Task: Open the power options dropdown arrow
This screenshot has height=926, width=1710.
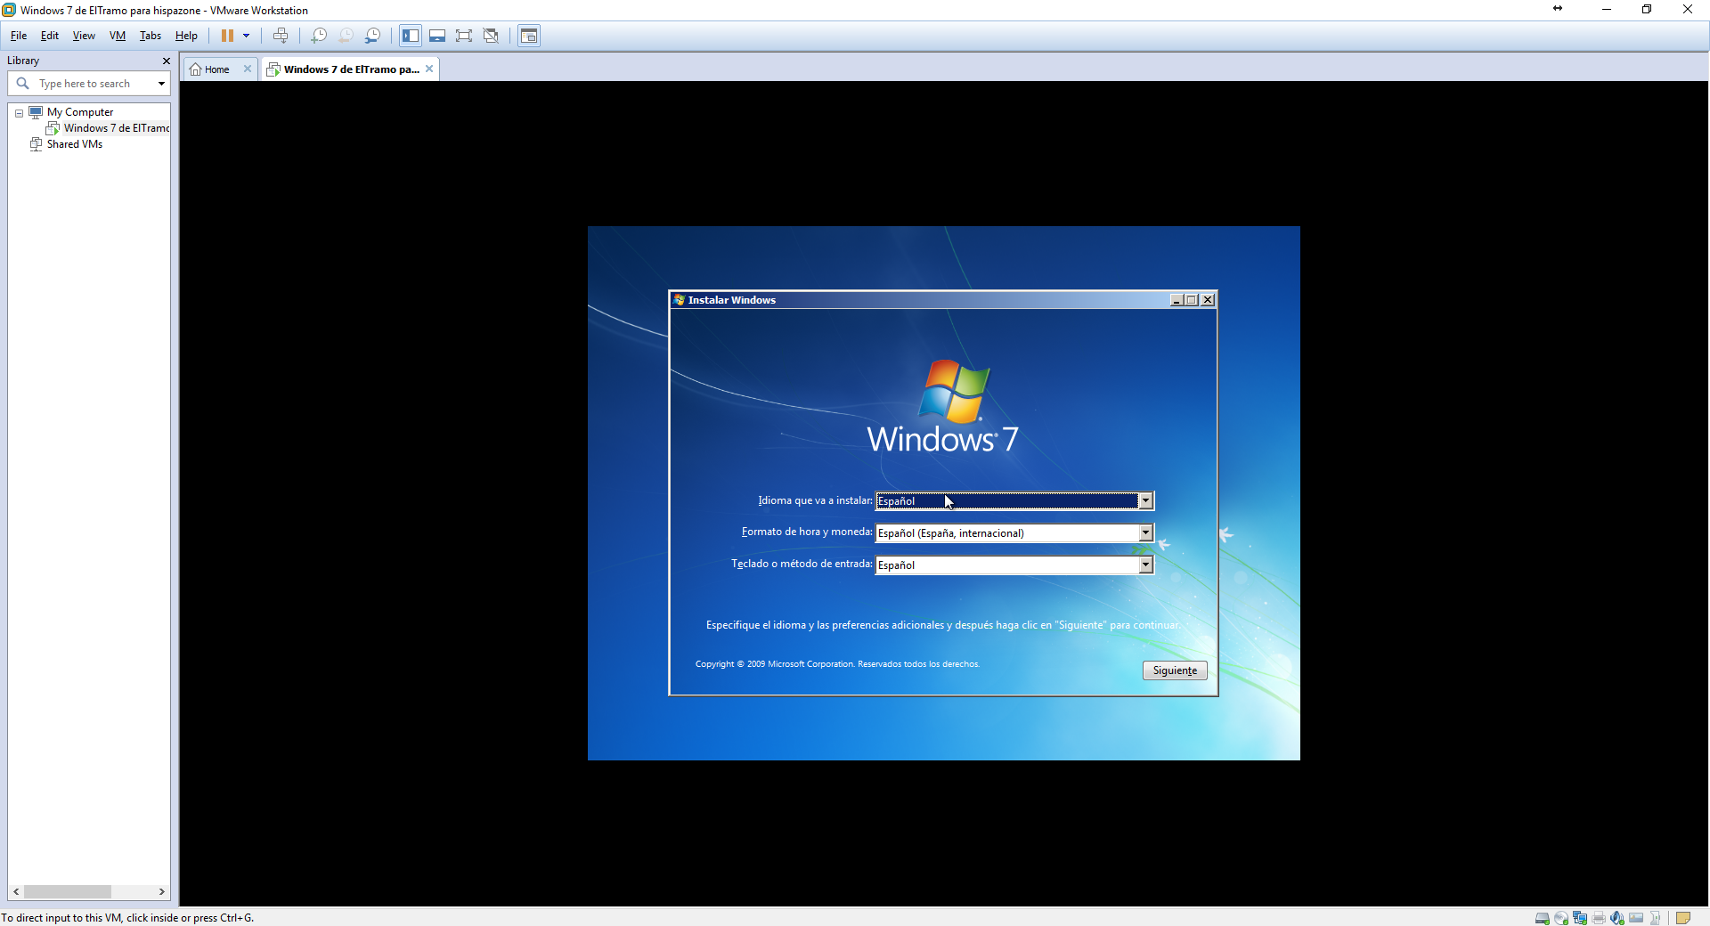Action: (247, 36)
